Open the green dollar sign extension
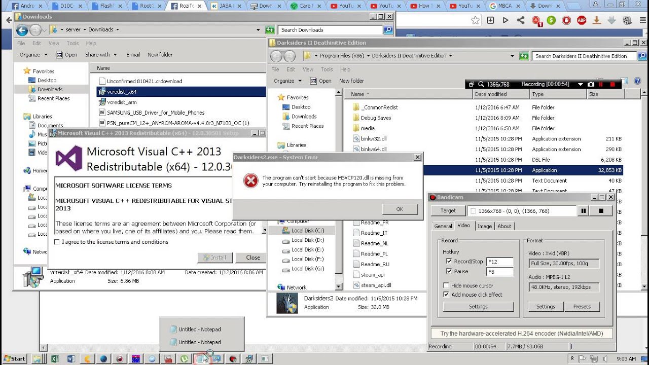Image resolution: width=649 pixels, height=365 pixels. point(551,20)
